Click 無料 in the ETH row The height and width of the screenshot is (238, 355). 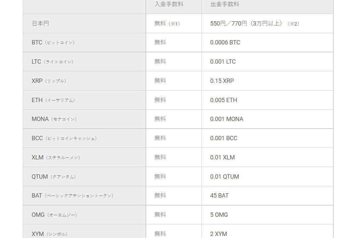160,100
